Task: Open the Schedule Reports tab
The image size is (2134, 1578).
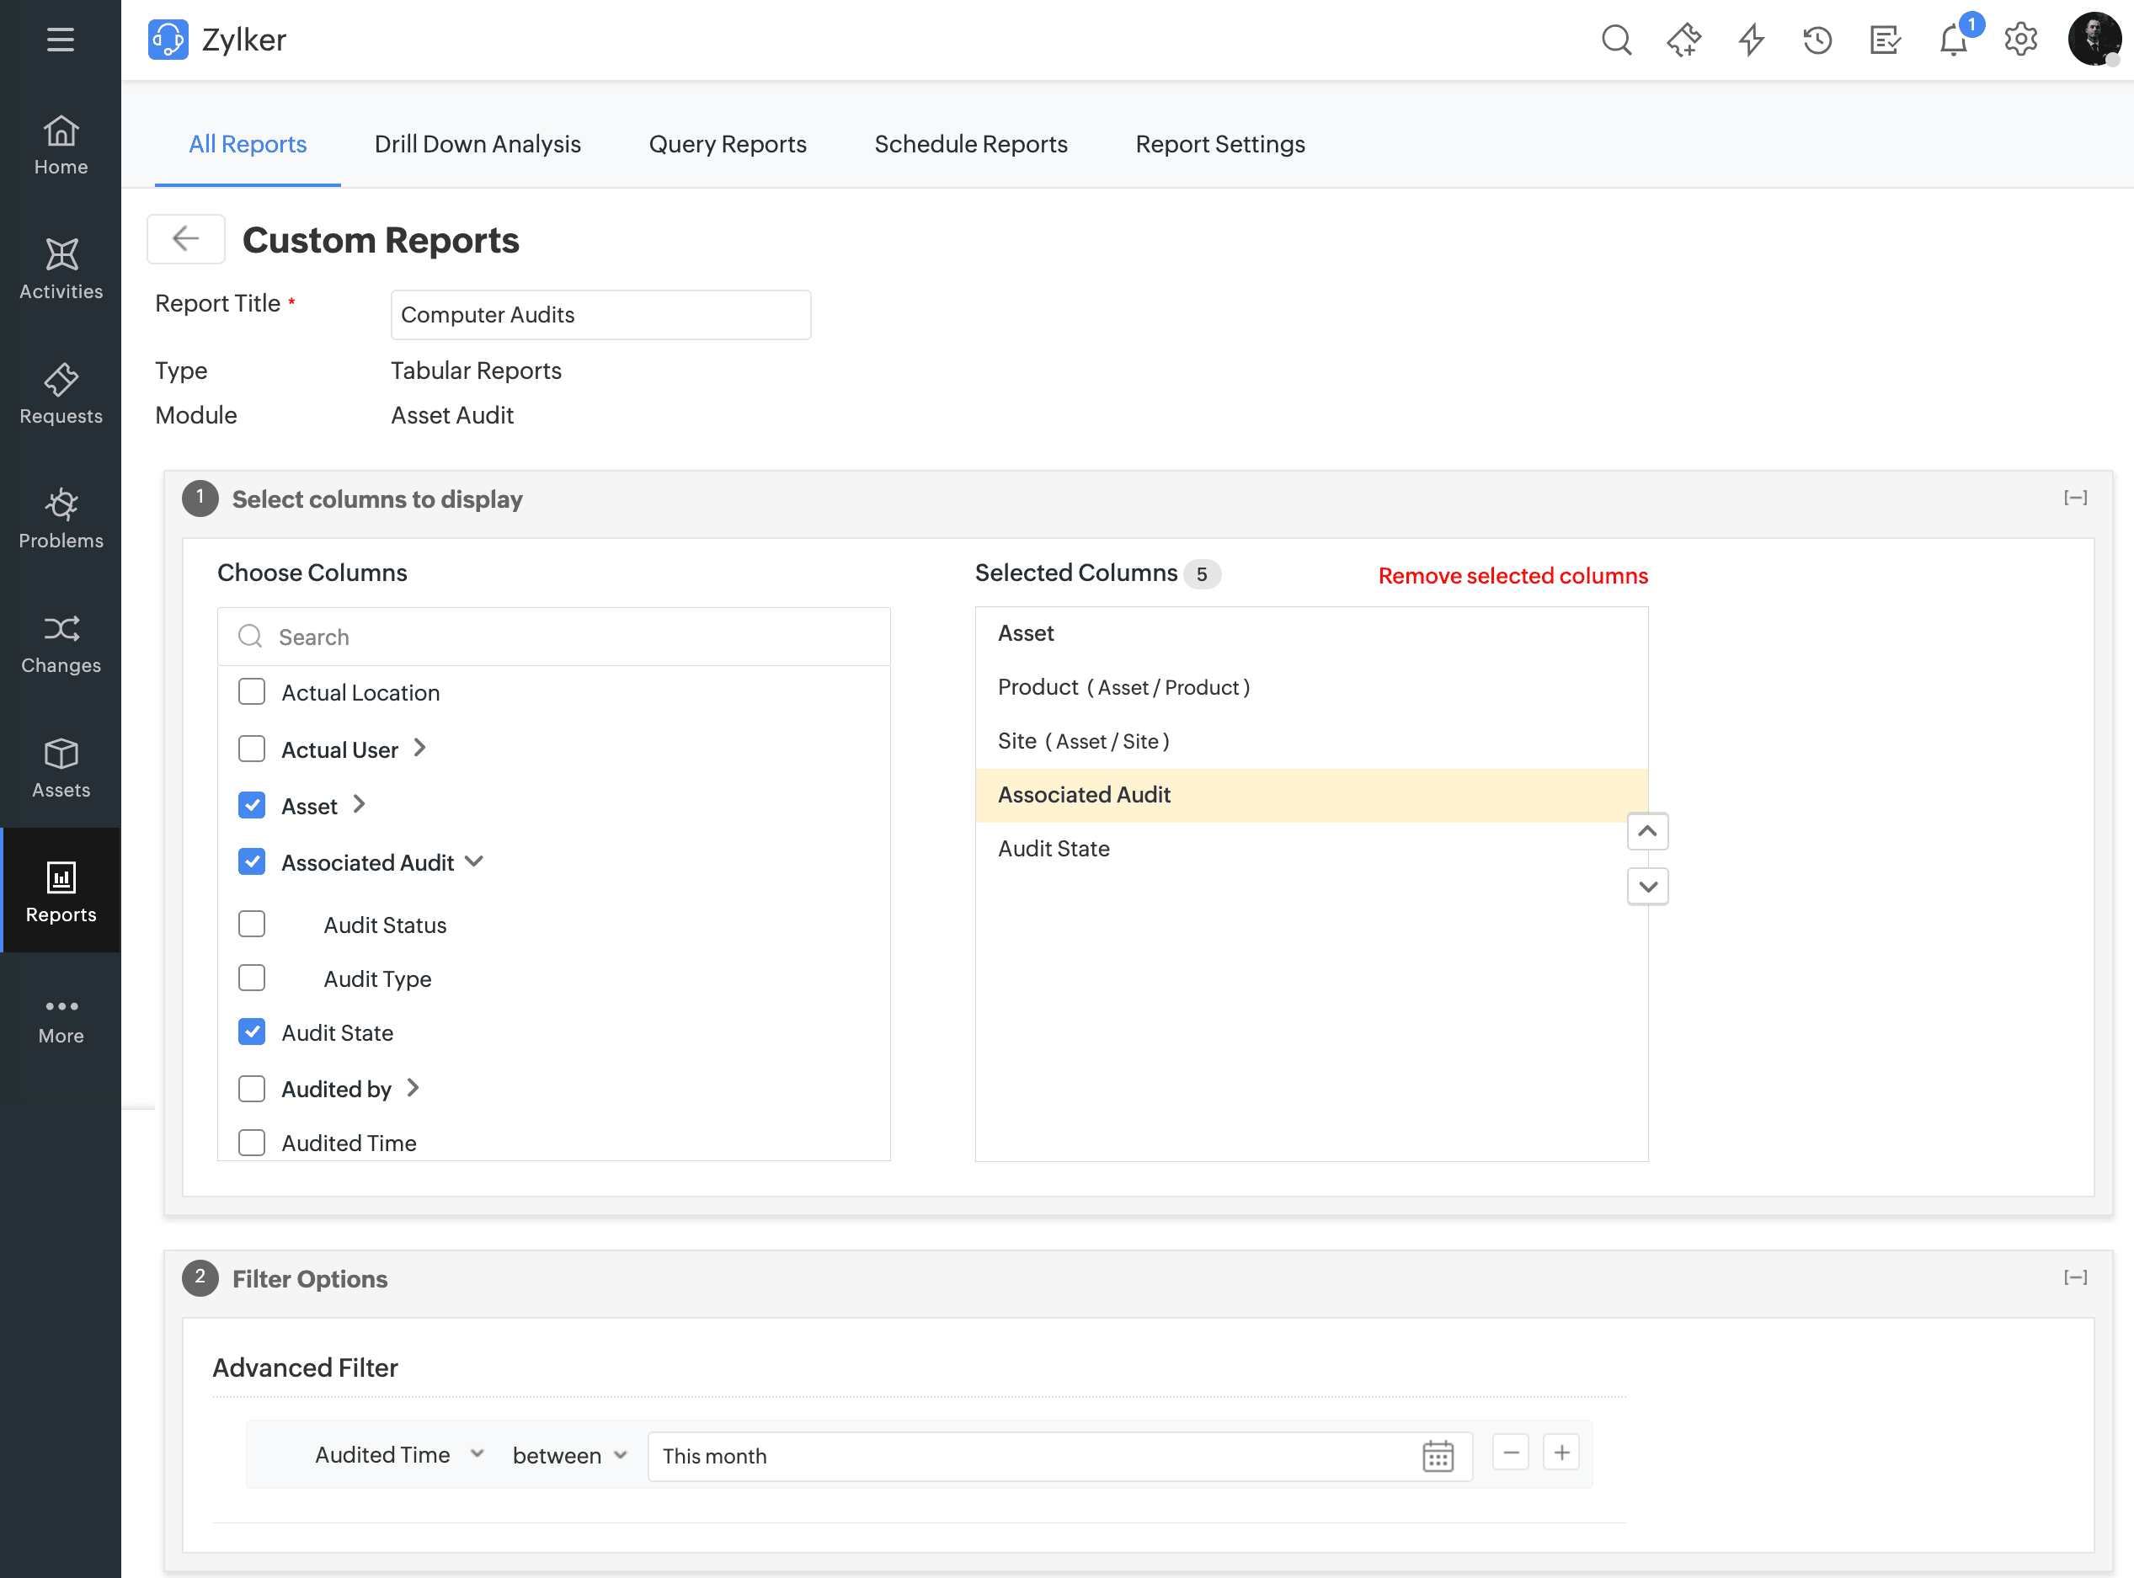Action: tap(970, 144)
